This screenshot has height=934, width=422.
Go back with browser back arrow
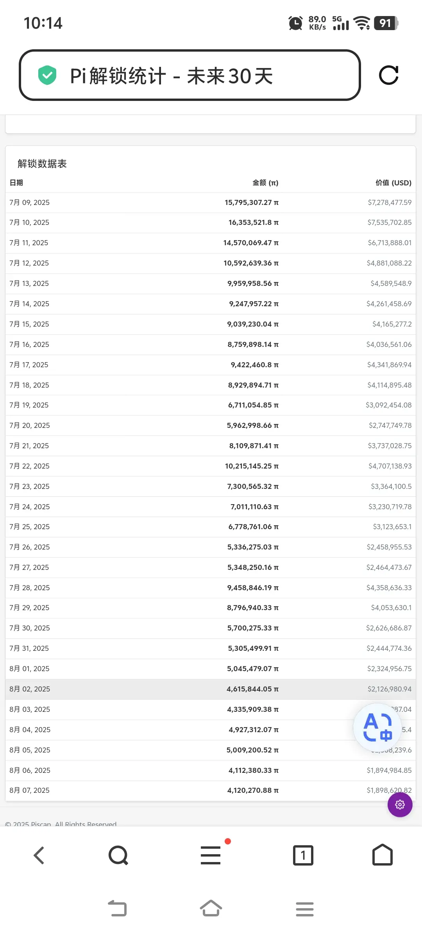click(x=39, y=855)
